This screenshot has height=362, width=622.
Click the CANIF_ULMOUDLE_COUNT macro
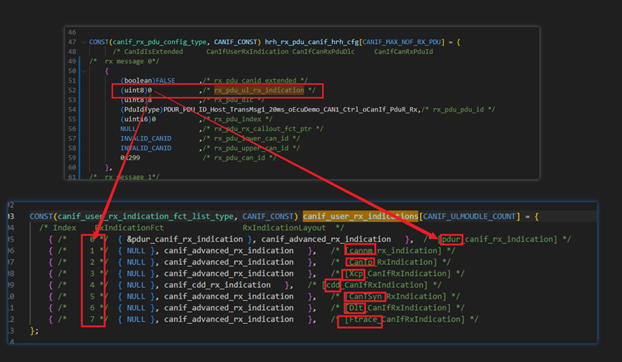coord(470,217)
